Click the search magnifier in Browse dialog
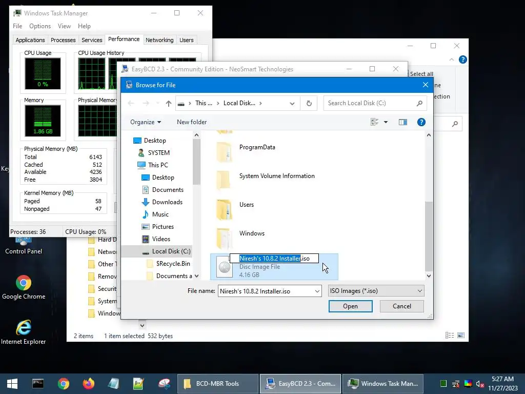The width and height of the screenshot is (525, 394). coord(419,103)
